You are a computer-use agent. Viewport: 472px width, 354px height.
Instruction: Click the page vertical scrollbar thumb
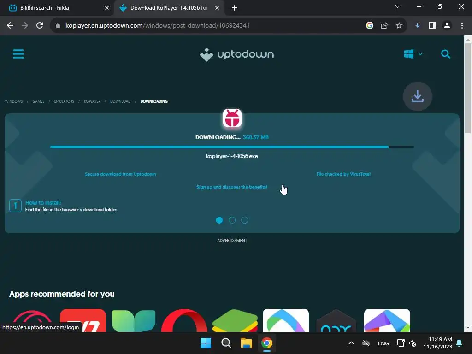click(468, 88)
